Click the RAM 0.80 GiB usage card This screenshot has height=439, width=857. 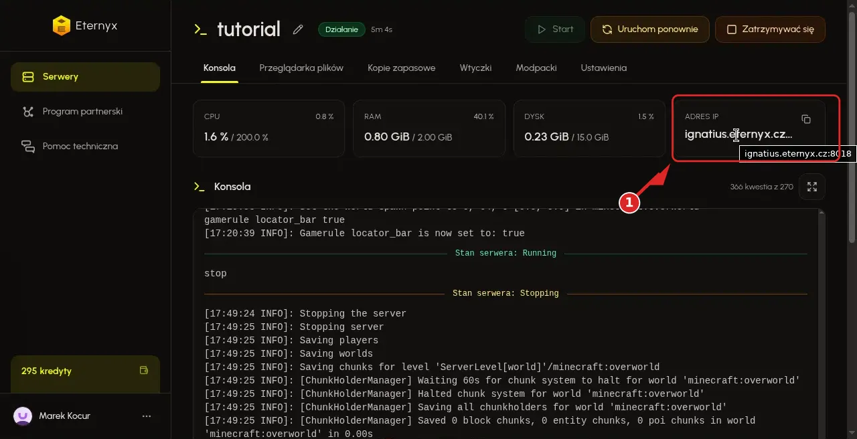pyautogui.click(x=428, y=128)
